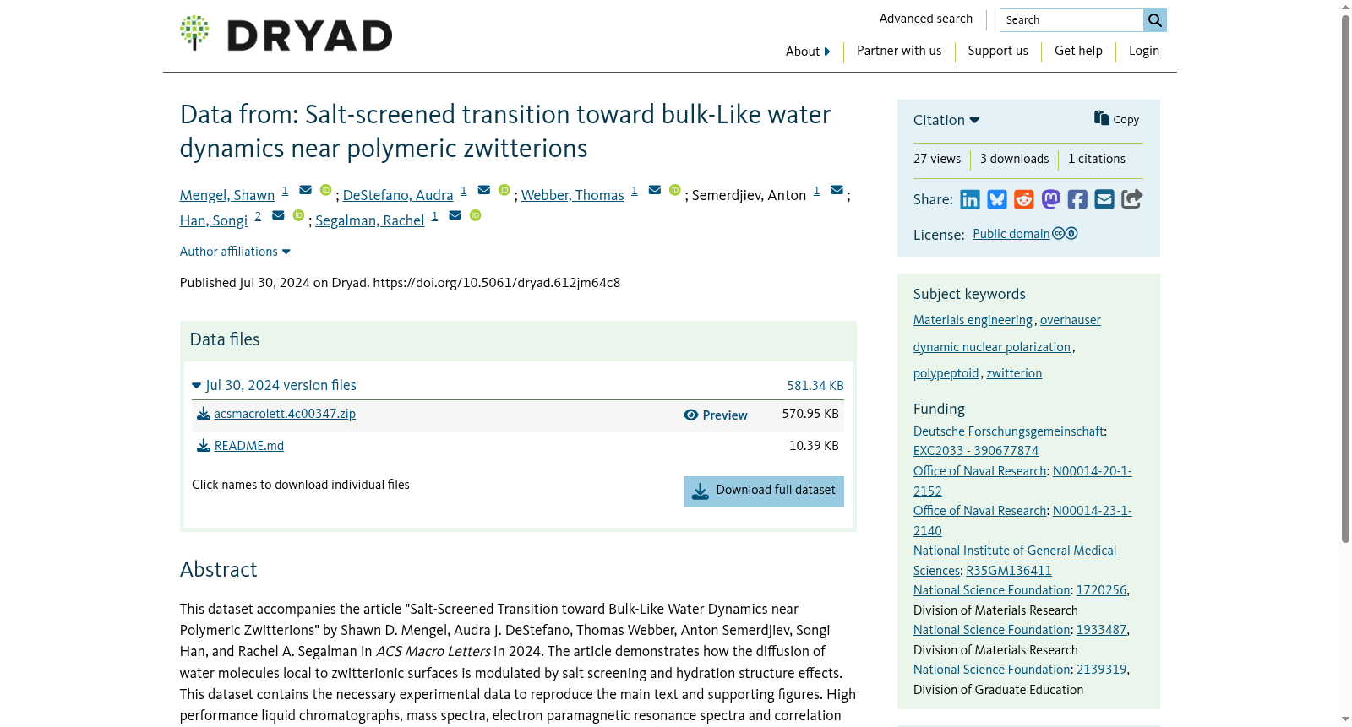Screen dimensions: 1352x727
Task: Share dataset on Mastodon
Action: pyautogui.click(x=1050, y=199)
